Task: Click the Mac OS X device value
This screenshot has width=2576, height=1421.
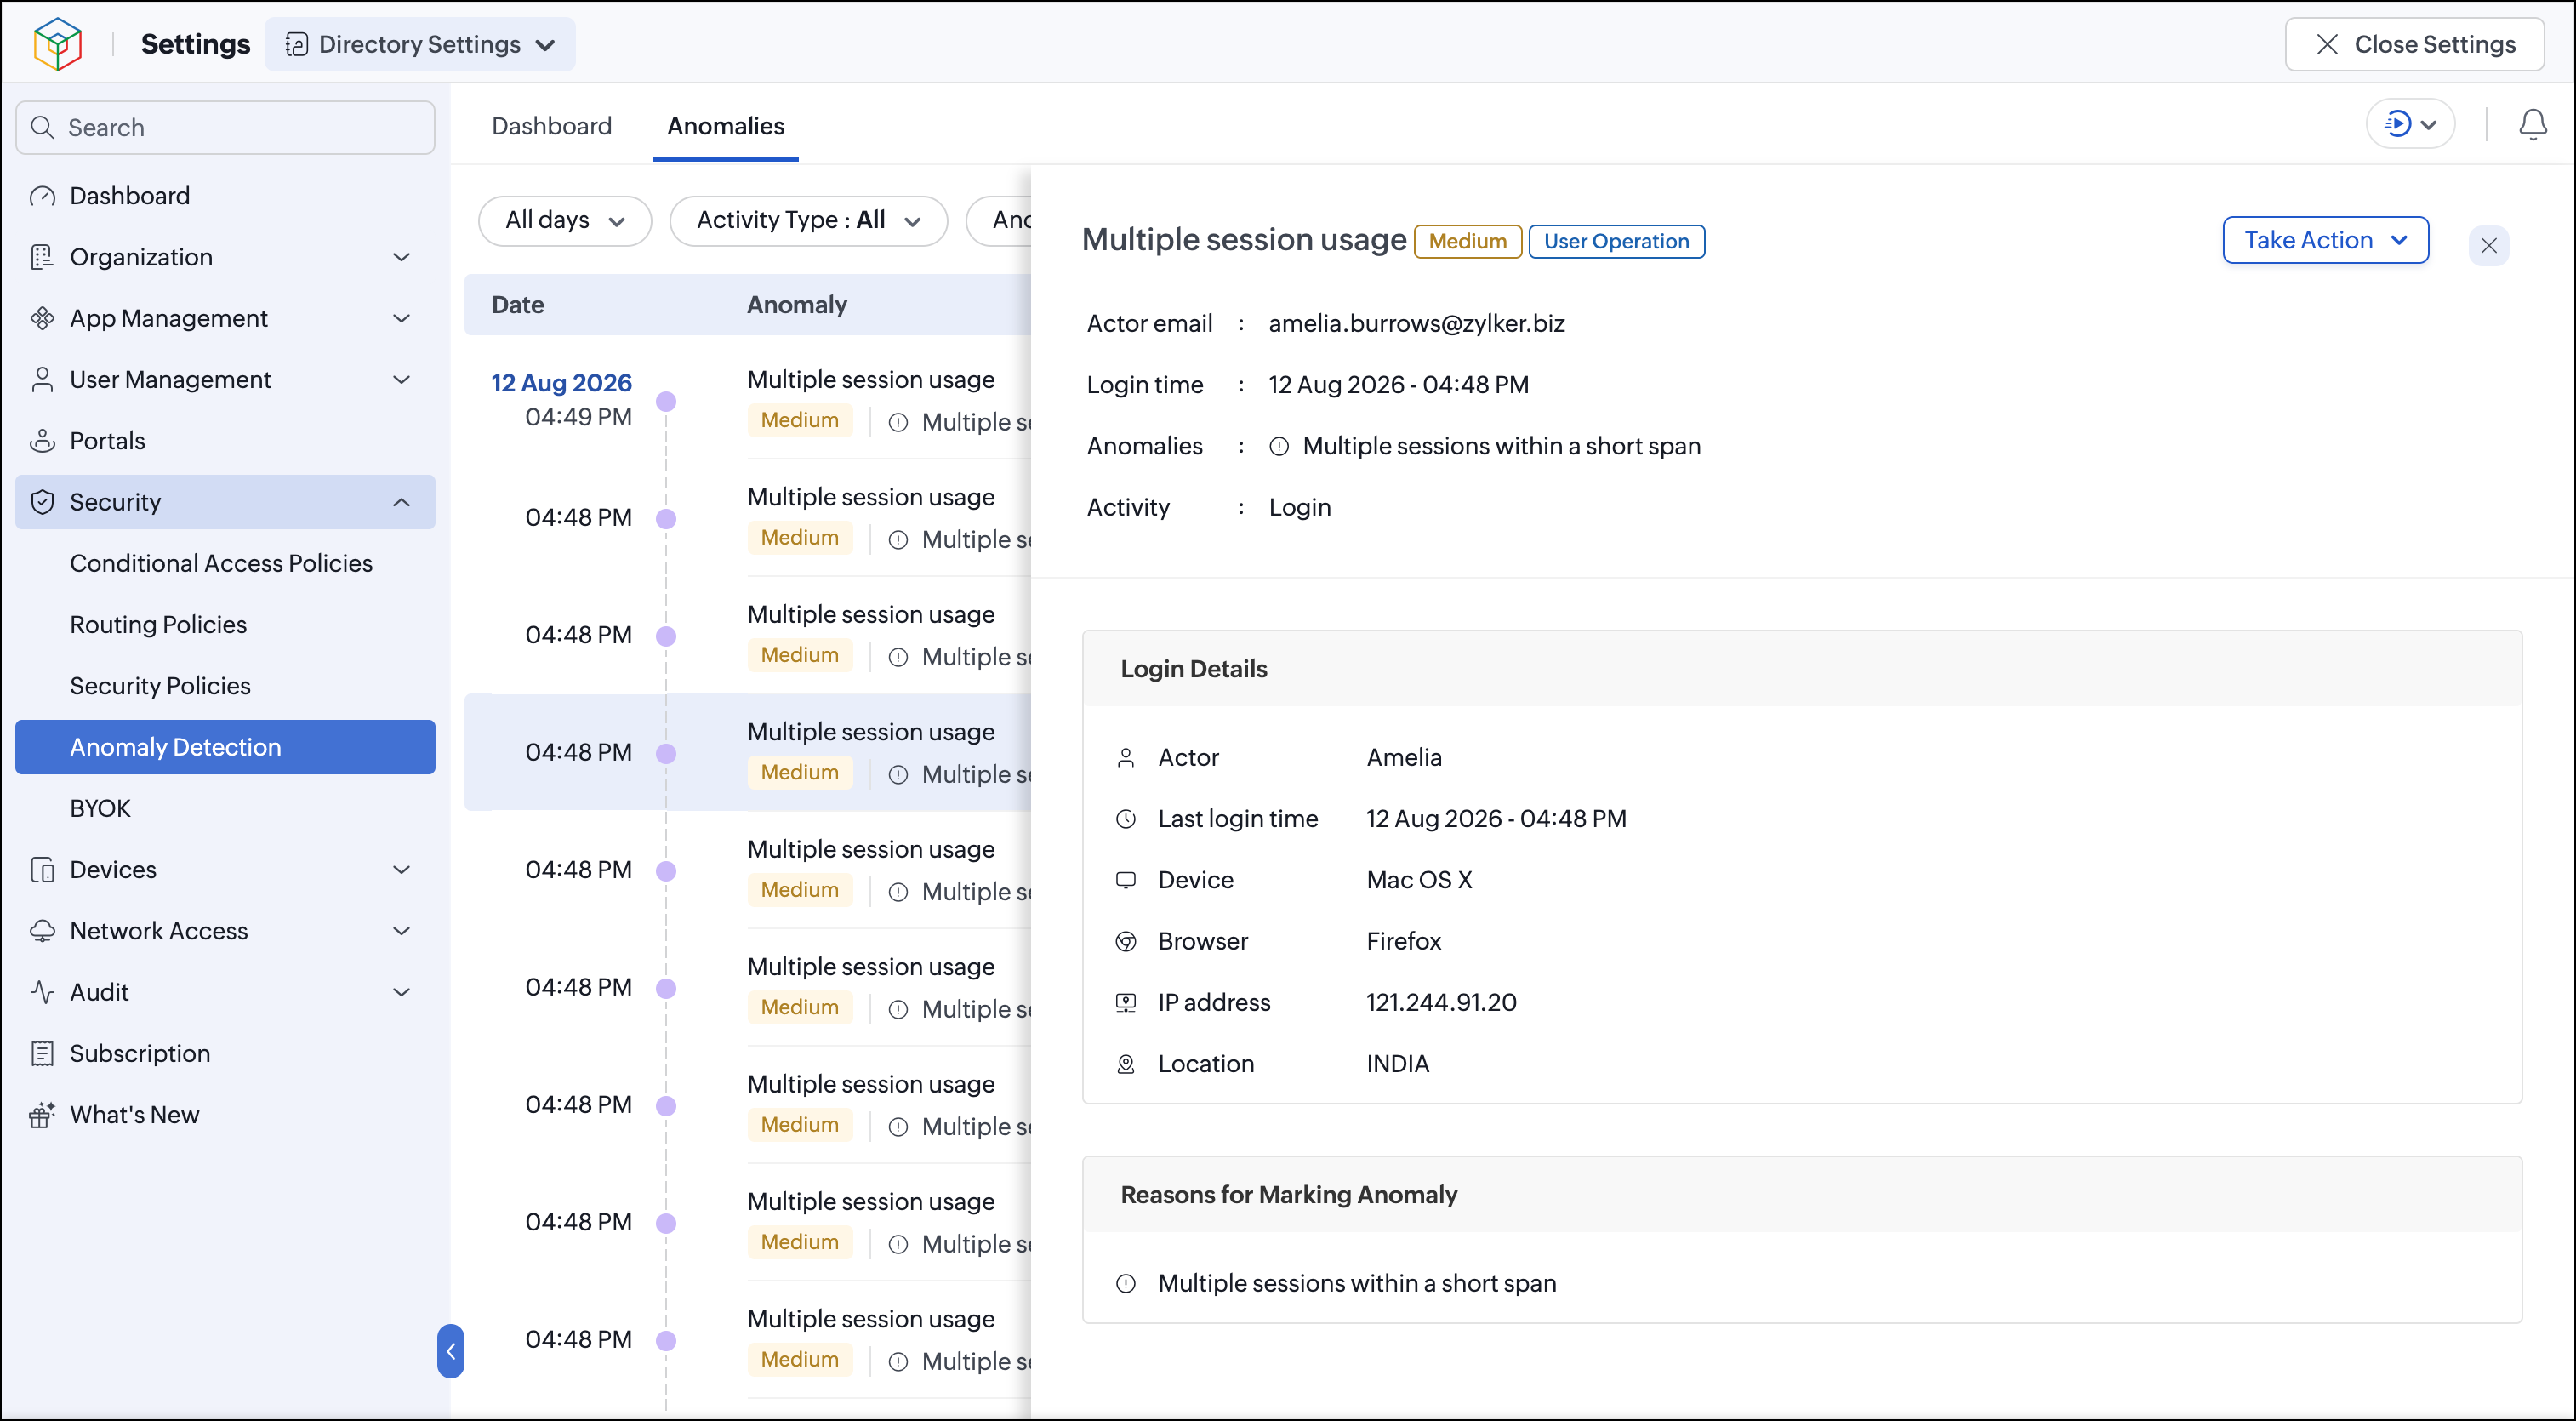Action: pos(1418,880)
